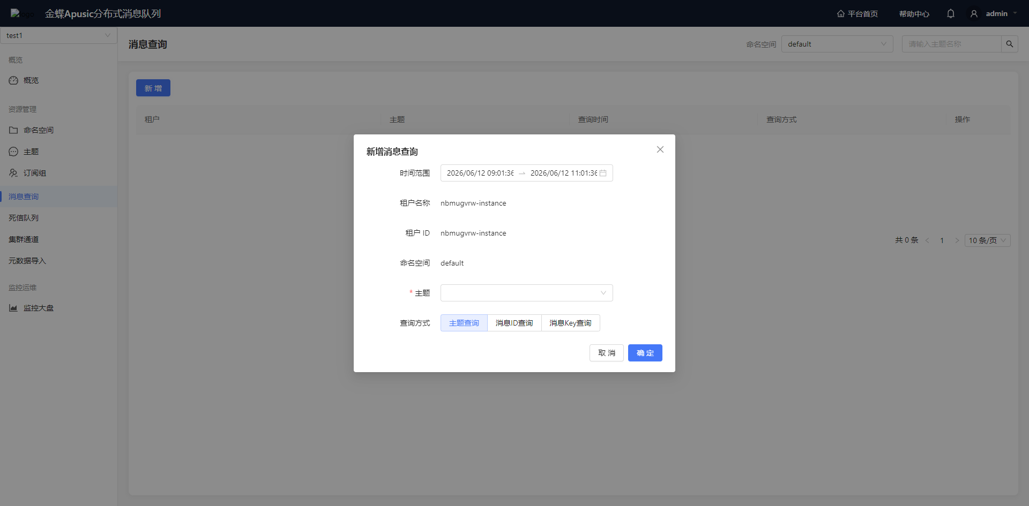The image size is (1029, 506).
Task: Click the calendar icon in the time range field
Action: [603, 173]
